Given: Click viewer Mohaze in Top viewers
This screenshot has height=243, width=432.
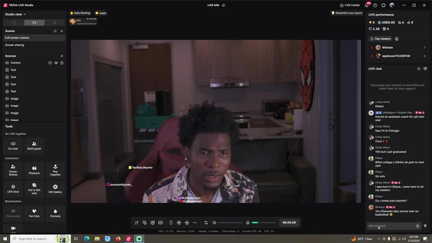Looking at the screenshot, I should (387, 48).
